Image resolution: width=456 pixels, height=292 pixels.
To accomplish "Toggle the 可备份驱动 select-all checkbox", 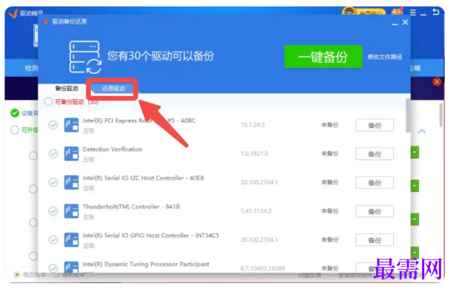I will [x=48, y=102].
